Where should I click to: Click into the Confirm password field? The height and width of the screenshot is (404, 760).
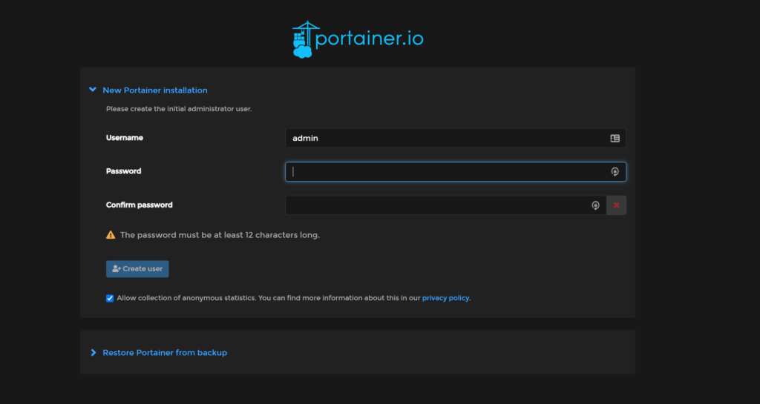pyautogui.click(x=445, y=205)
